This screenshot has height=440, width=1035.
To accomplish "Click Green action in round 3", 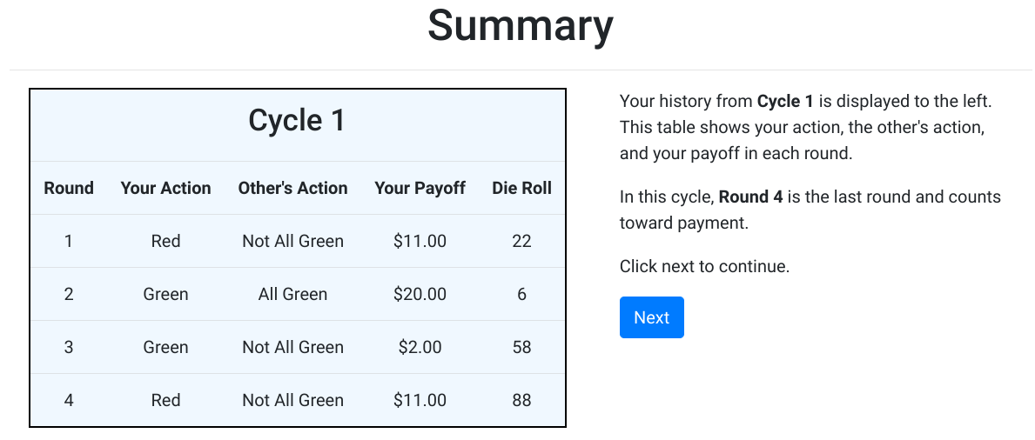I will point(165,347).
